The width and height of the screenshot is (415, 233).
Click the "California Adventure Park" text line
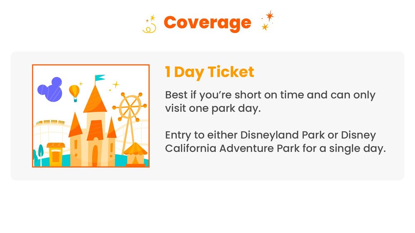[275, 148]
